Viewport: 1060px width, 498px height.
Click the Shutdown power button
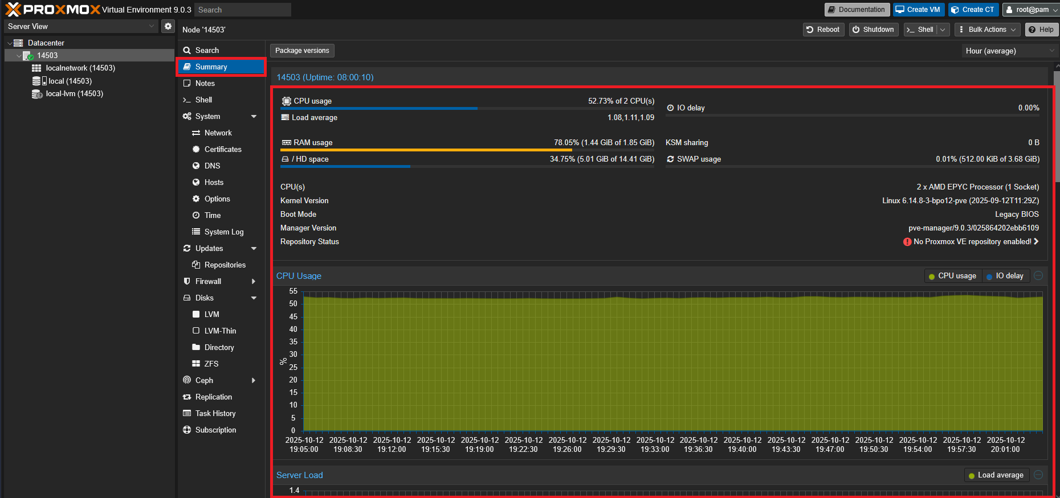(x=873, y=30)
